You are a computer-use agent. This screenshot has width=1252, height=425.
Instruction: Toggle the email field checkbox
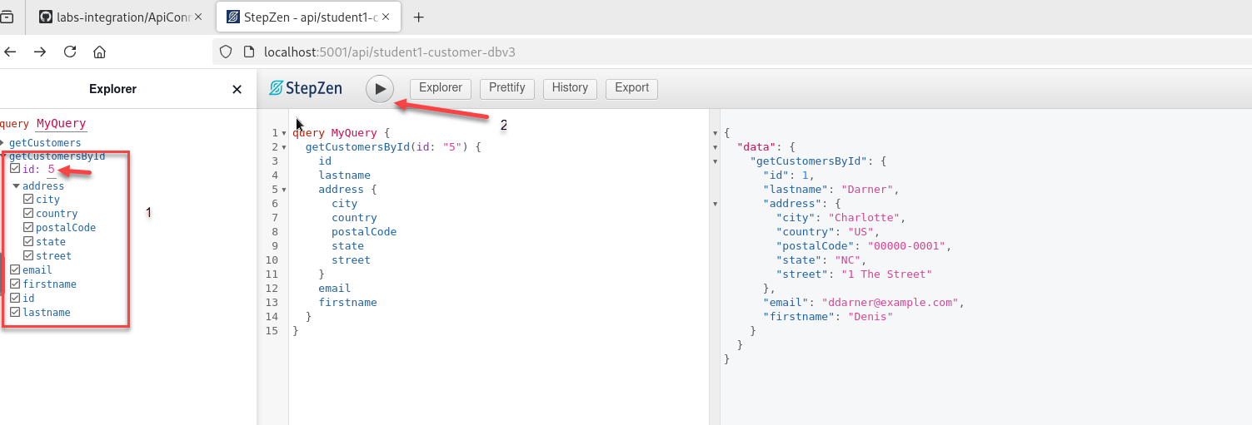point(15,270)
